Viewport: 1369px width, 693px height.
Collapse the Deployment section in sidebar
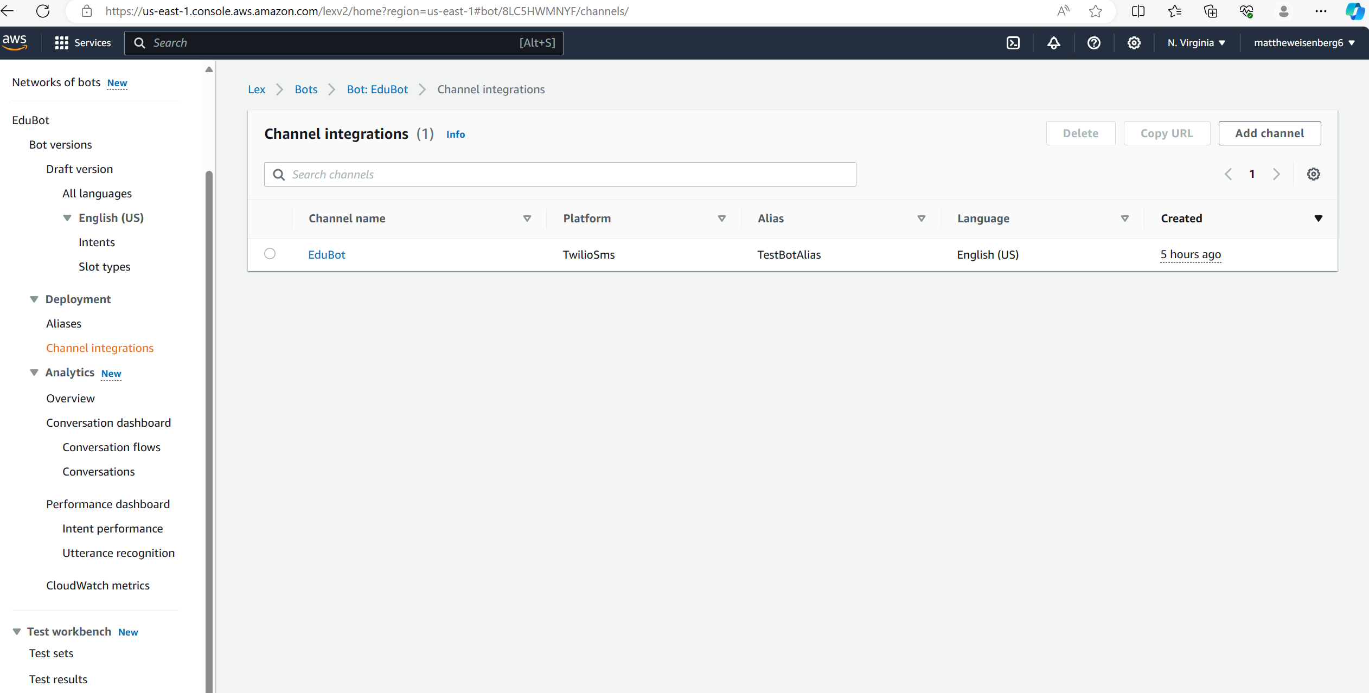tap(34, 299)
